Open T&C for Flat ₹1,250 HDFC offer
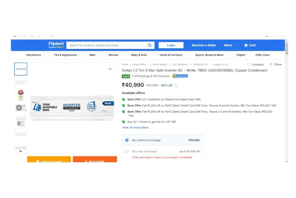Screen dimensions: 296x198 [x=274, y=106]
